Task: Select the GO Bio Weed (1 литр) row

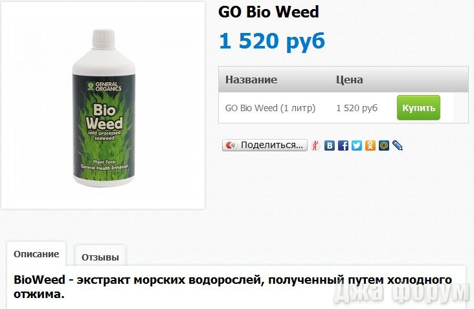Action: [x=343, y=108]
